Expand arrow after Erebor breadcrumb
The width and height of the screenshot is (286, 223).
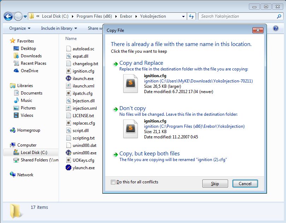tap(136, 16)
